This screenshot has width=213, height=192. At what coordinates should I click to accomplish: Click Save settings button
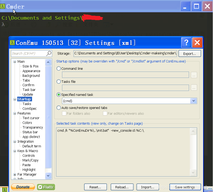[x=185, y=187]
